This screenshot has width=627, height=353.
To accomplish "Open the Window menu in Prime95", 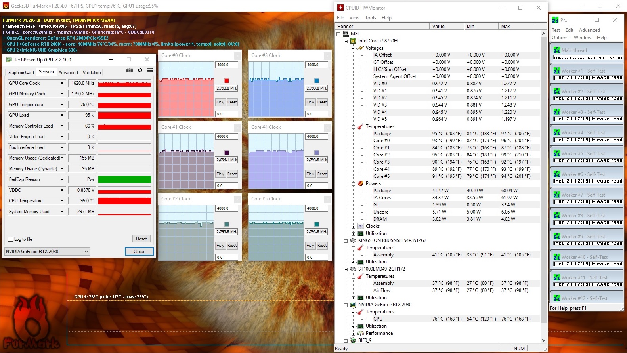I will click(x=583, y=38).
